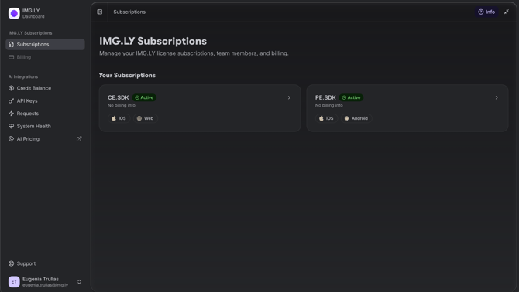519x292 pixels.
Task: Click the IMG.LY purple logo icon
Action: point(14,14)
